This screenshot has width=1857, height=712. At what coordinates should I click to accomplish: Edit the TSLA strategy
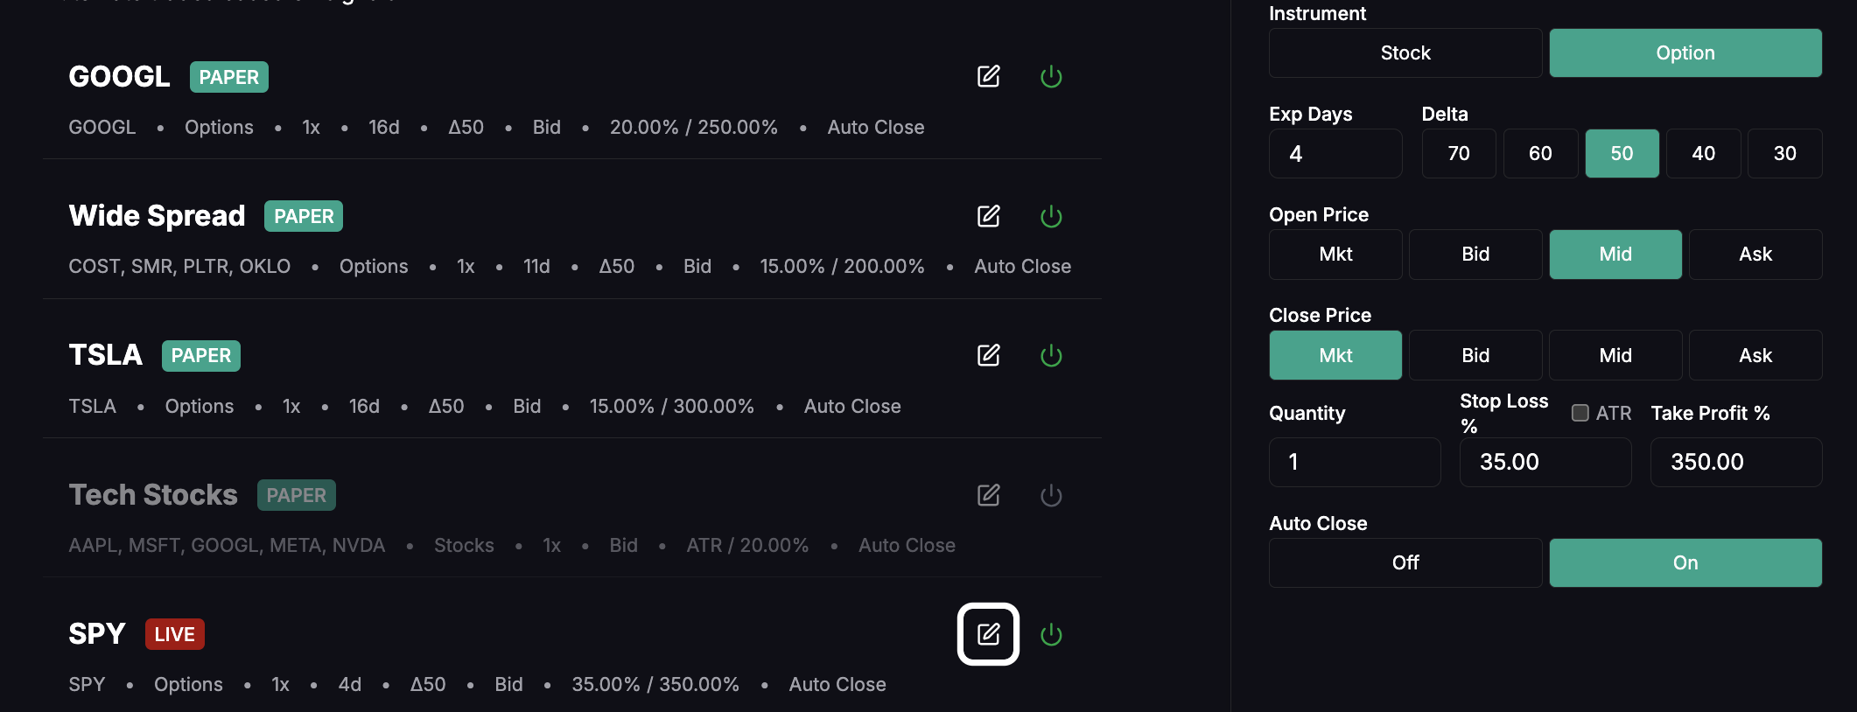(988, 355)
